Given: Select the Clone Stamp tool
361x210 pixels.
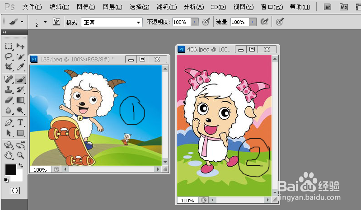Looking at the screenshot, I should tap(9, 89).
